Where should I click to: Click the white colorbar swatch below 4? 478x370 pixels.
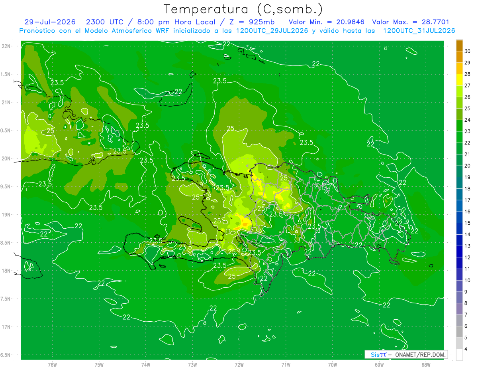tap(459, 355)
